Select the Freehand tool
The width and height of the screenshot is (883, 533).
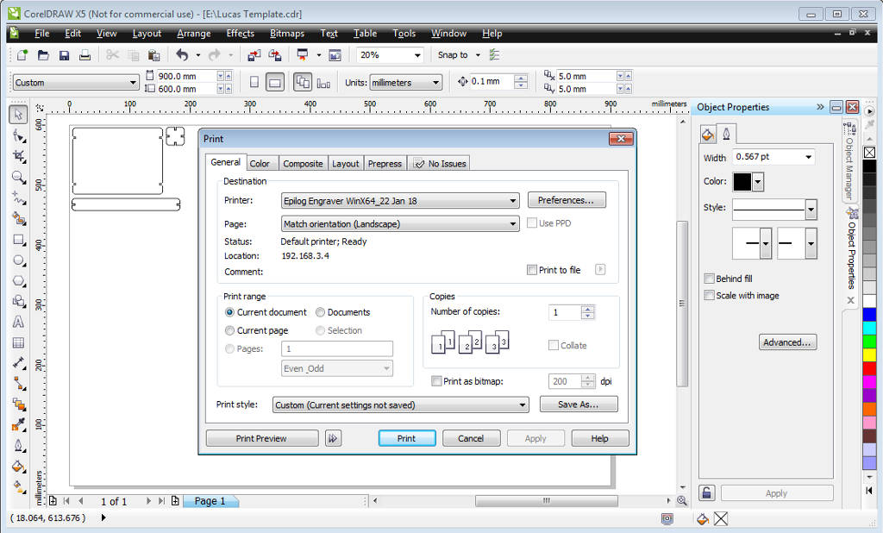coord(19,198)
